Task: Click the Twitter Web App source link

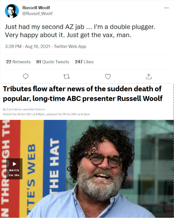Action: pyautogui.click(x=70, y=46)
